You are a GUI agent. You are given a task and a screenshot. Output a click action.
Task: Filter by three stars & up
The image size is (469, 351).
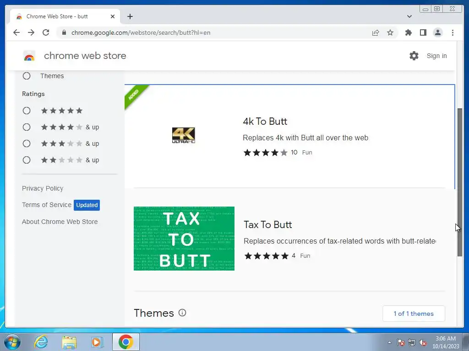(x=27, y=144)
